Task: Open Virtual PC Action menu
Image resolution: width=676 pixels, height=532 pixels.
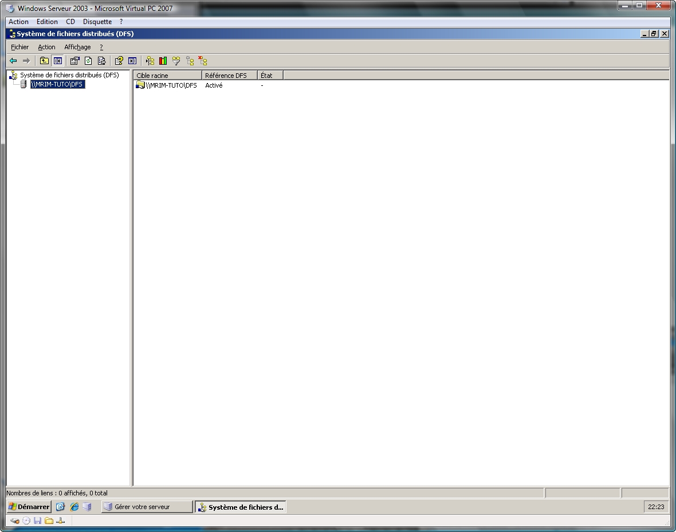Action: [x=18, y=22]
